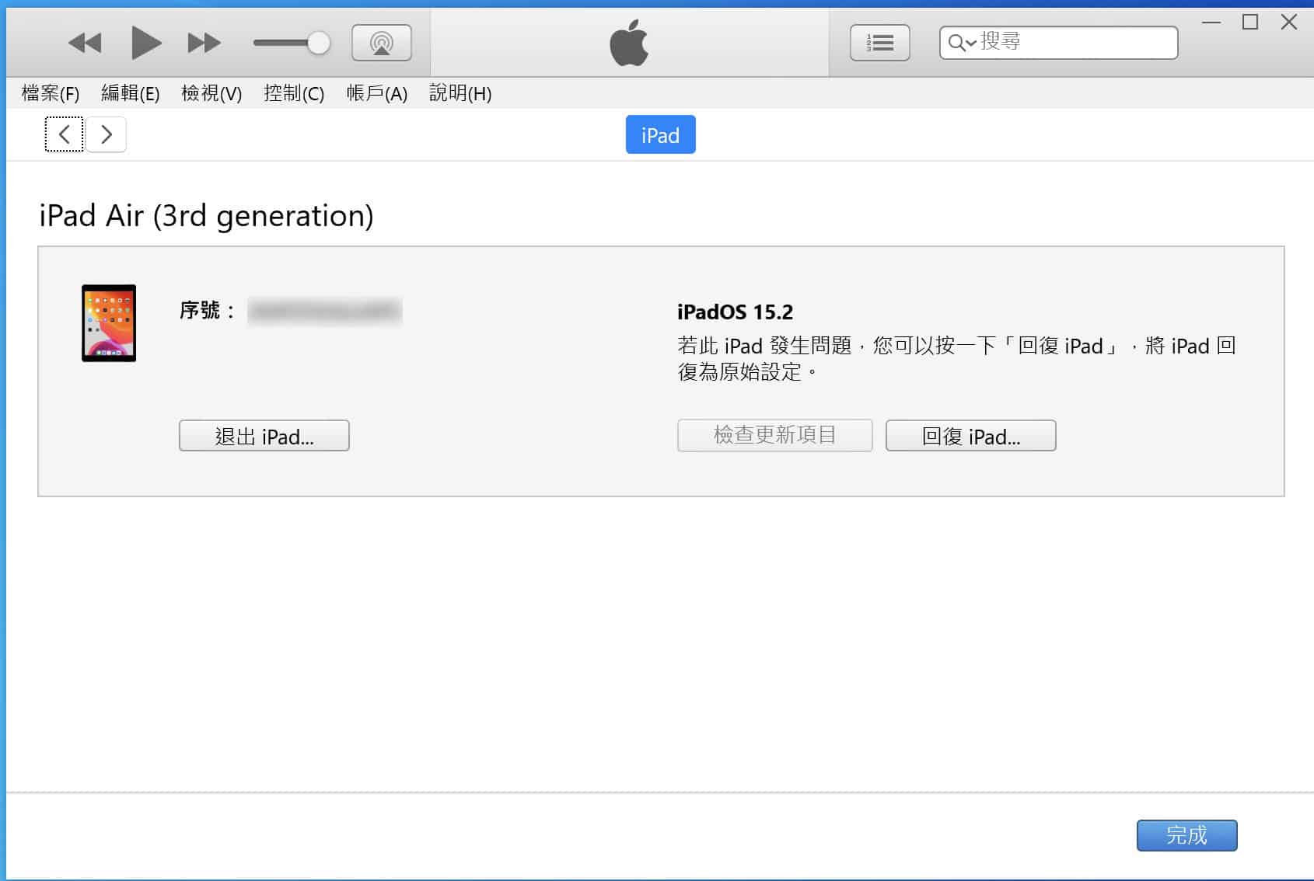The height and width of the screenshot is (881, 1314).
Task: Click the Apple logo in the display area
Action: (x=629, y=43)
